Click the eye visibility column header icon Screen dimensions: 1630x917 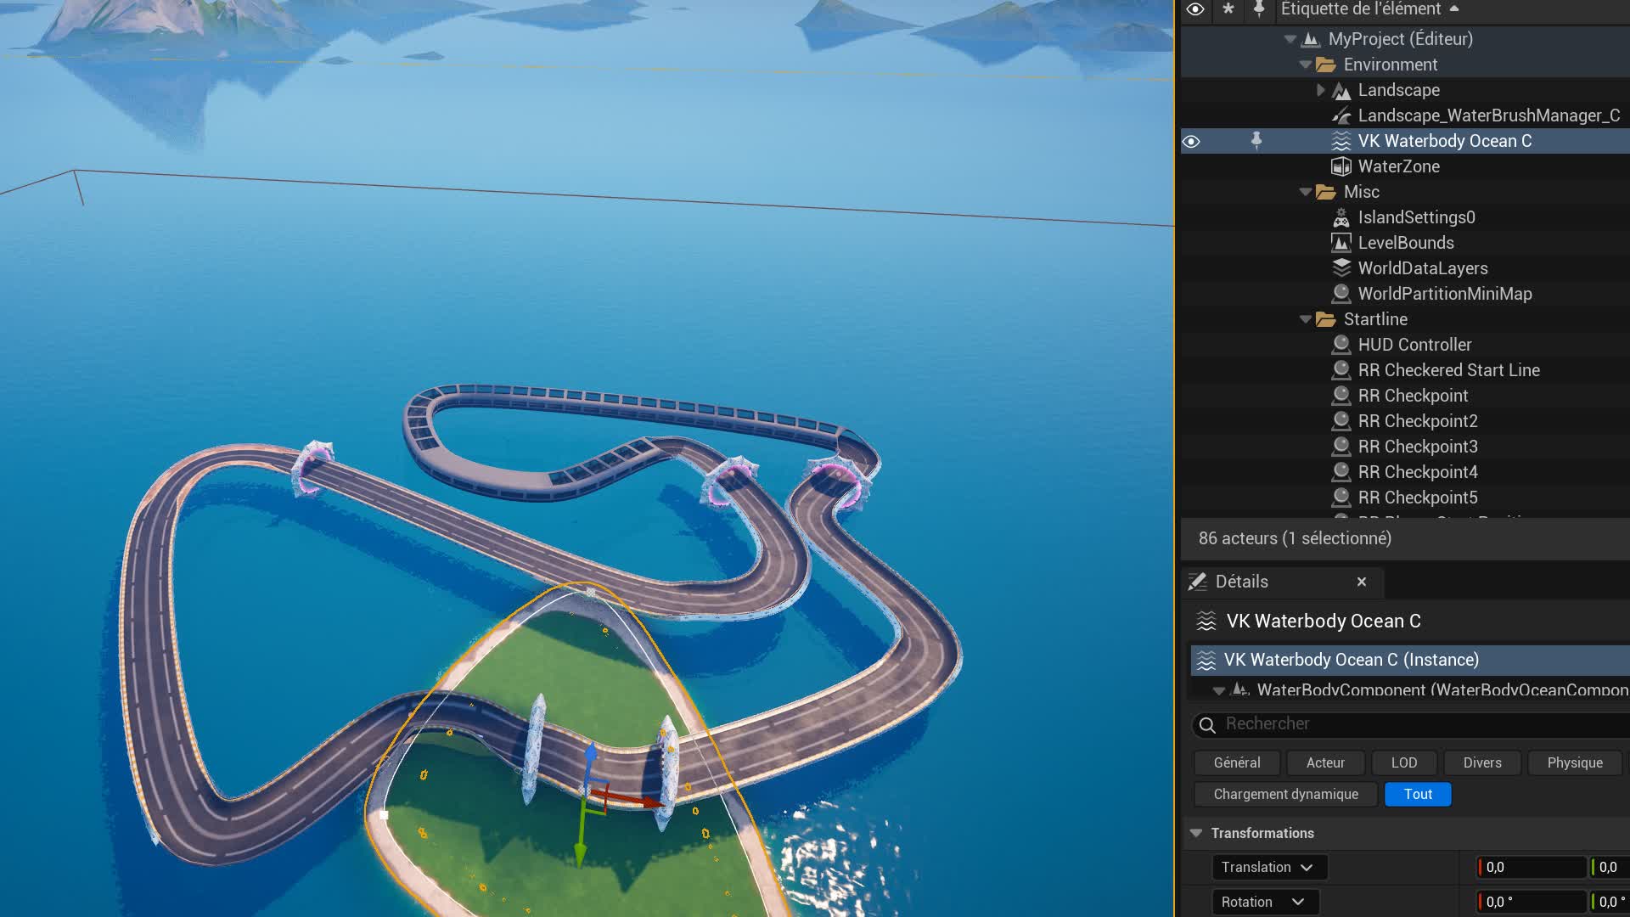[1194, 9]
